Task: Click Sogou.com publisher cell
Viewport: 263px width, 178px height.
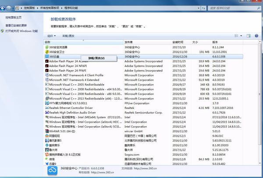Action: click(132, 154)
